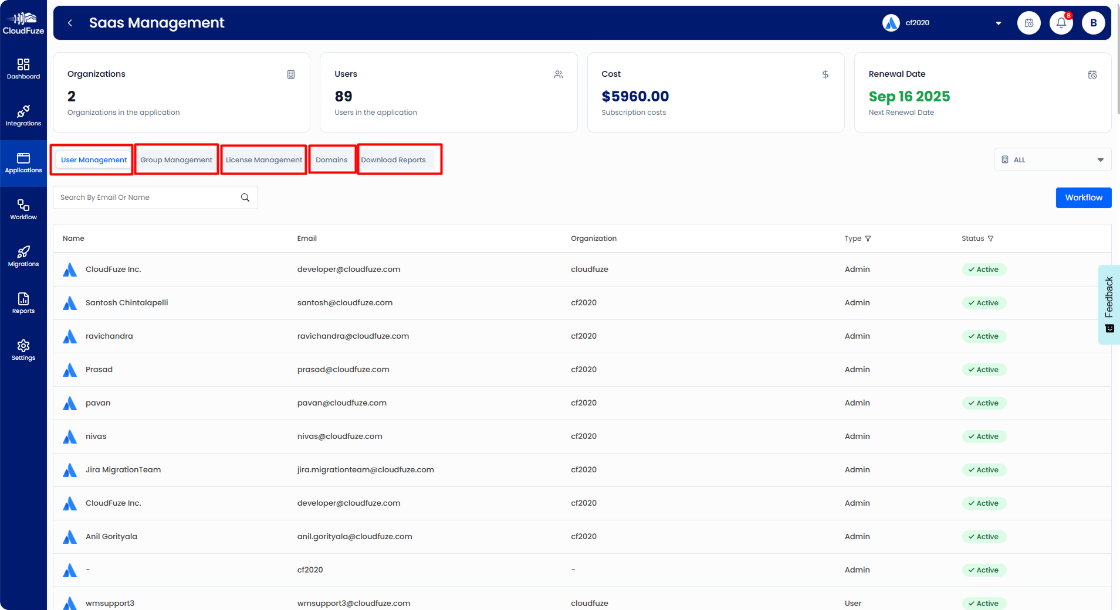Click Atlassian icon in ravichandra row
Viewport: 1120px width, 610px height.
tap(70, 336)
